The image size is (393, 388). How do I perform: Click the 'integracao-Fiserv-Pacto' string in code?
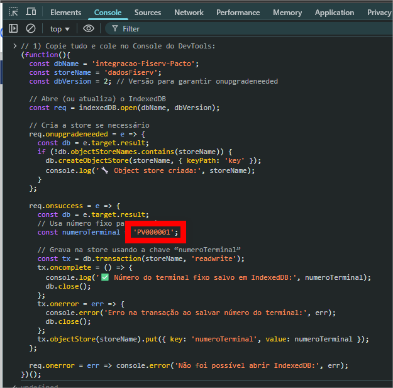145,64
